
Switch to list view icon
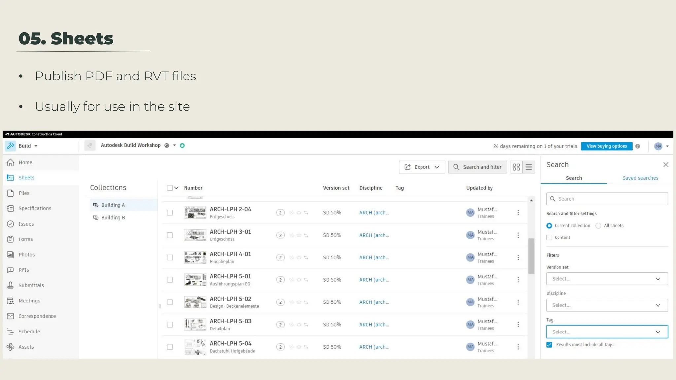coord(529,167)
